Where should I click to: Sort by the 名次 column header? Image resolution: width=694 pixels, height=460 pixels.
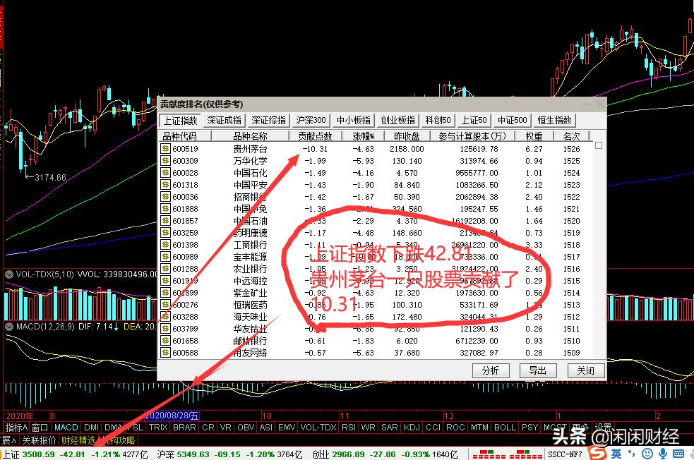click(571, 135)
